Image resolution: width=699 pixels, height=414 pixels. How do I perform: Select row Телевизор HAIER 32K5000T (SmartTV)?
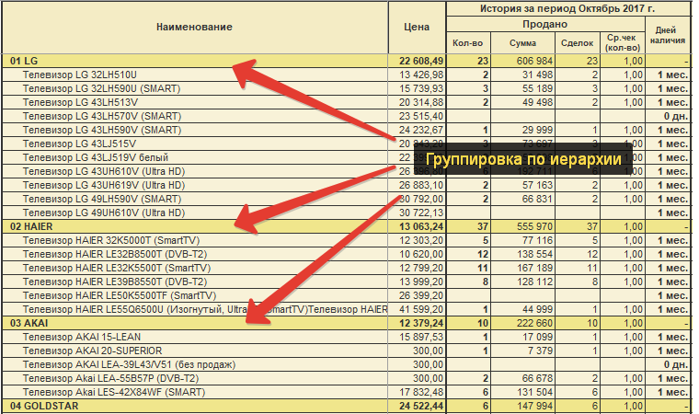[x=347, y=240]
